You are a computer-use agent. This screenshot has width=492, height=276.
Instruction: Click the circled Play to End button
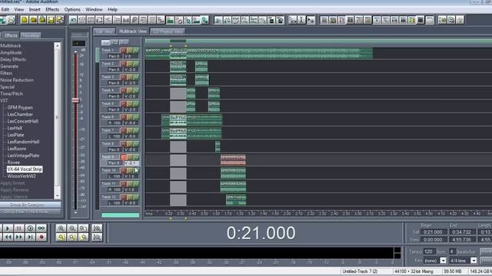point(30,228)
